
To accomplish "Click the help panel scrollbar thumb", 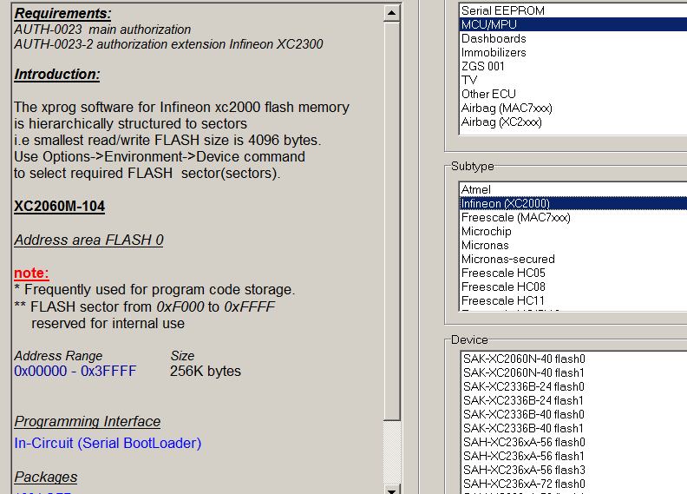I will [x=391, y=221].
